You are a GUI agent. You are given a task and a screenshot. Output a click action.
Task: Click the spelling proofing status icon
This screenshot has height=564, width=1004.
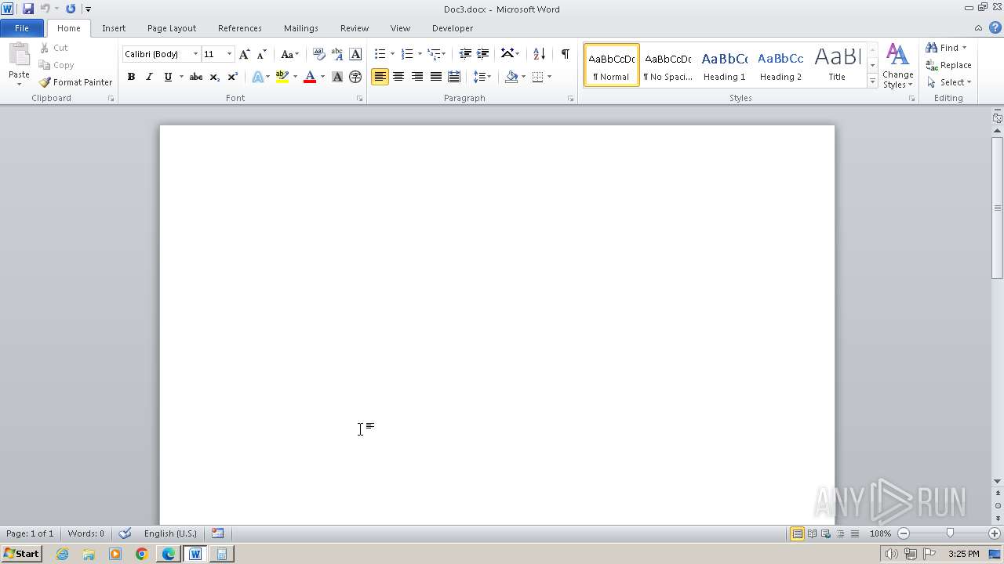125,533
